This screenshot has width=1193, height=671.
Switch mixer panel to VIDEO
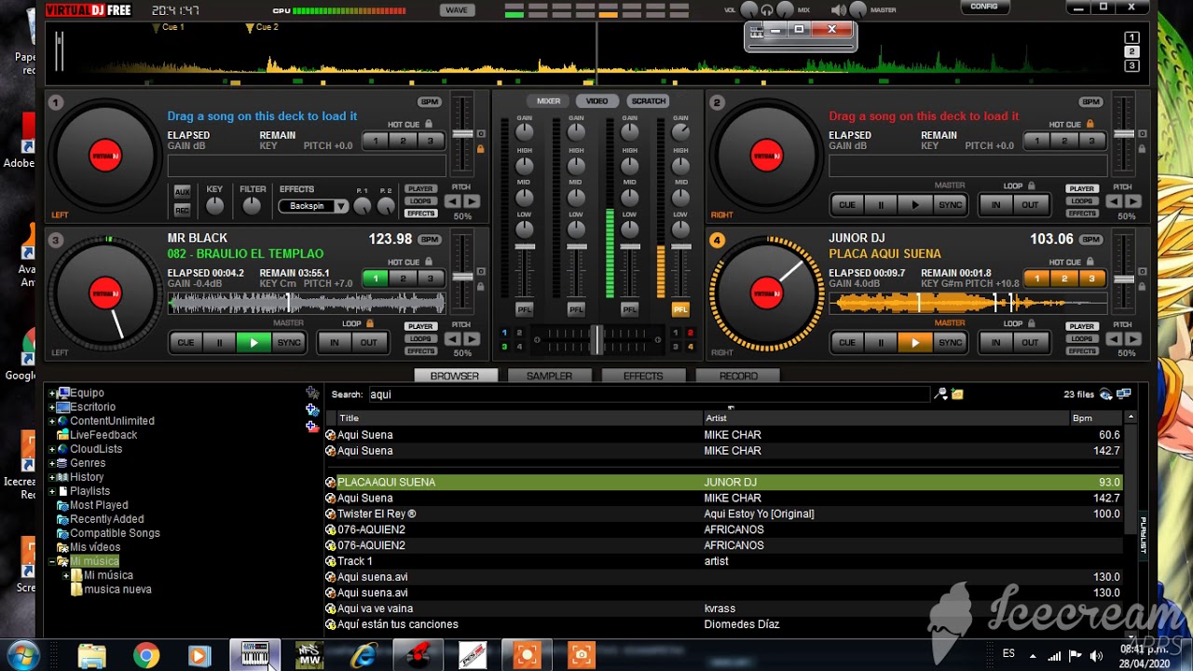coord(596,101)
